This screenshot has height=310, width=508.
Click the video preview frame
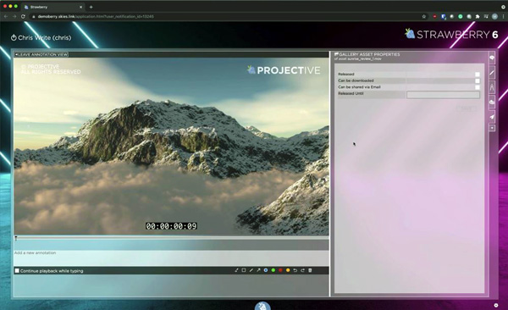171,147
